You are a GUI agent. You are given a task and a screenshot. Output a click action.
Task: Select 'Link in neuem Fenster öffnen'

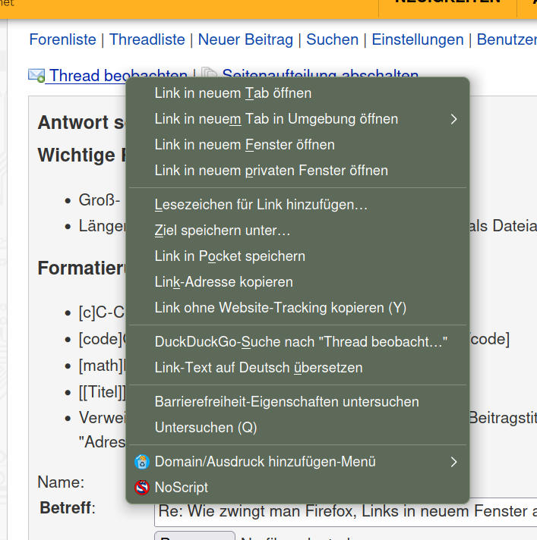click(244, 145)
